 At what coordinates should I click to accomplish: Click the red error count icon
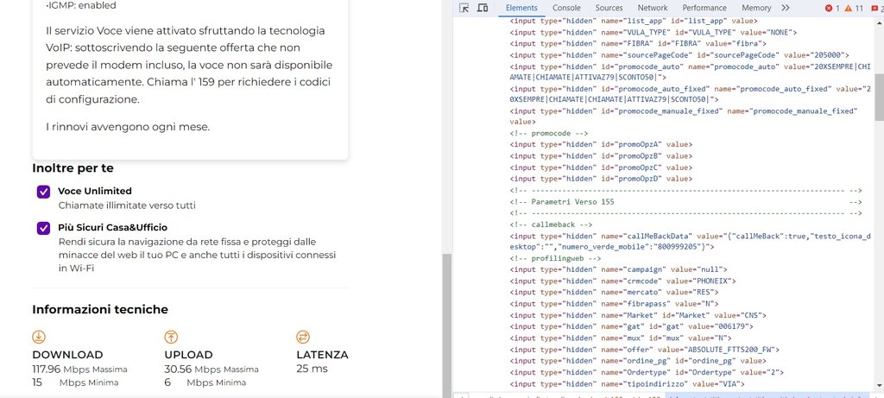coord(828,8)
